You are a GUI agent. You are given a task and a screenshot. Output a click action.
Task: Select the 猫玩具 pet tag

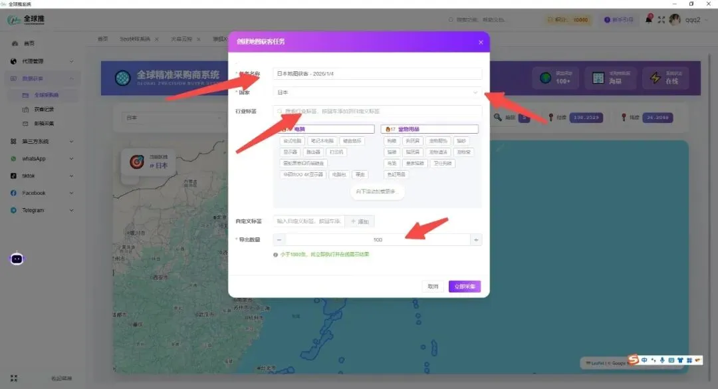[412, 152]
